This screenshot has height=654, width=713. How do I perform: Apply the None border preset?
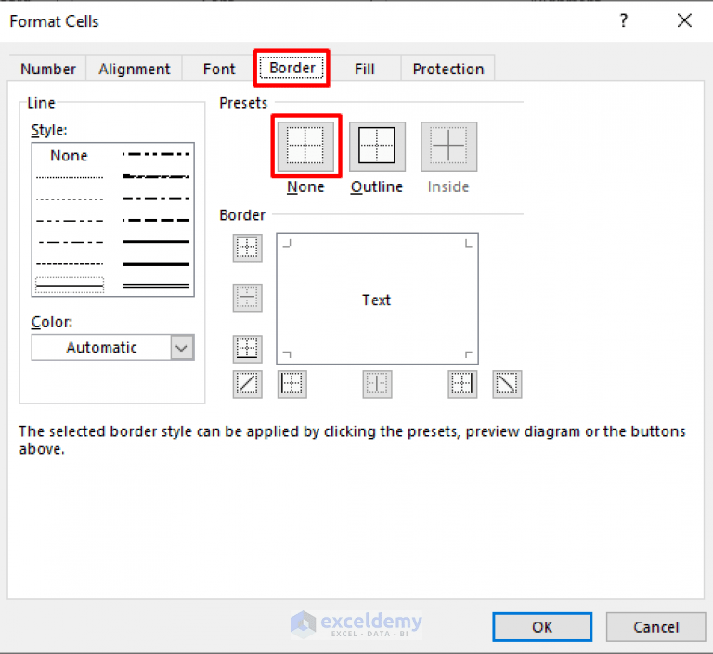(x=305, y=146)
